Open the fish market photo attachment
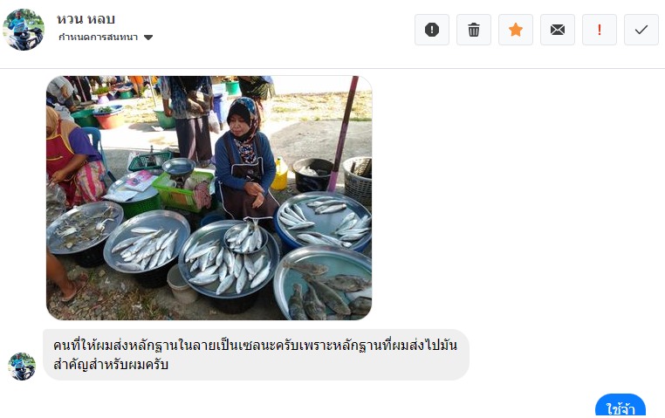Image resolution: width=665 pixels, height=418 pixels. point(209,198)
